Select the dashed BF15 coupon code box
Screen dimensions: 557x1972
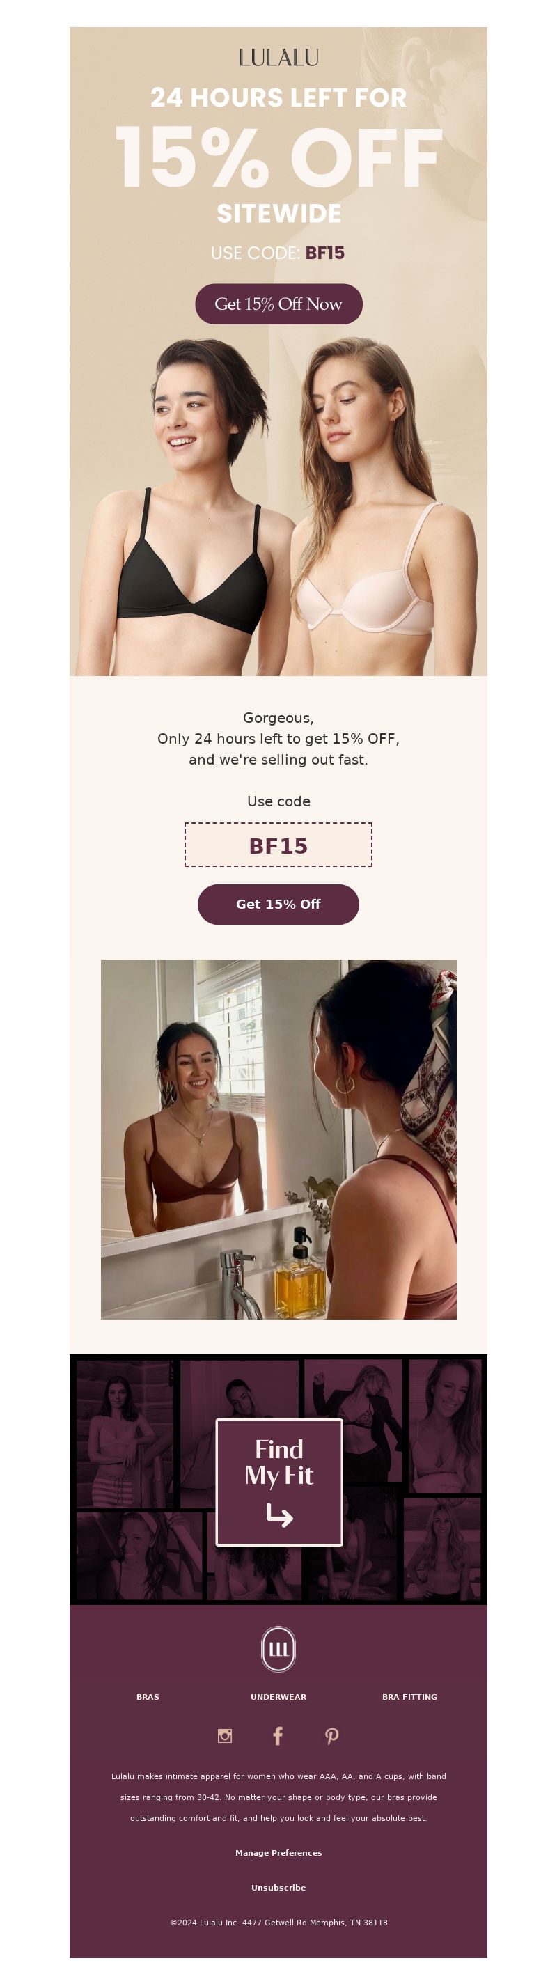pyautogui.click(x=278, y=845)
